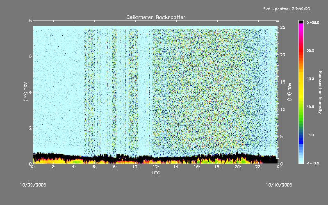The height and width of the screenshot is (205, 328).
Task: Click the "4:" hour tick on the UTC axis
Action: coord(74,167)
